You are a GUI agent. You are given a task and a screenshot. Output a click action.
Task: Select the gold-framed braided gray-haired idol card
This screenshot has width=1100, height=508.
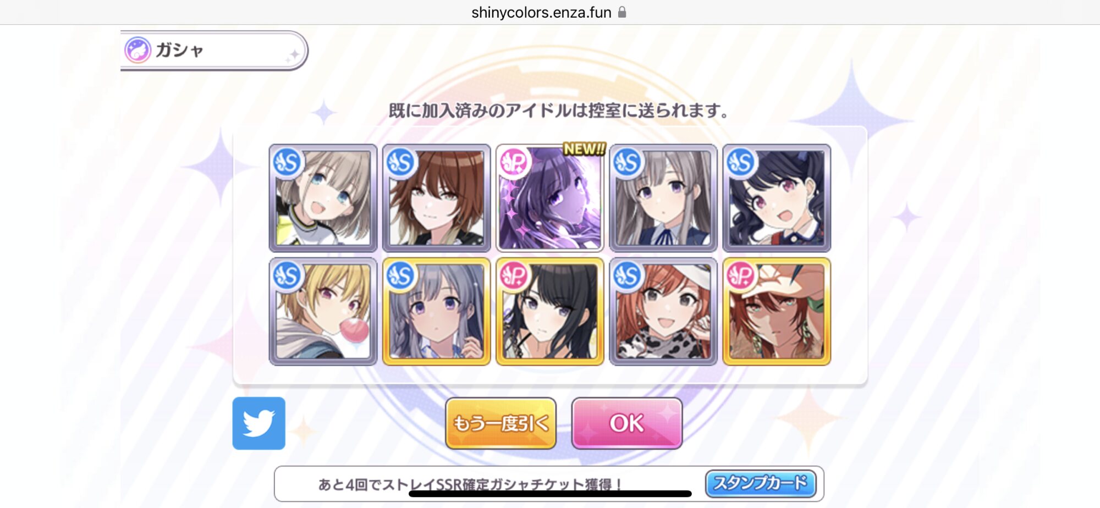tap(437, 311)
